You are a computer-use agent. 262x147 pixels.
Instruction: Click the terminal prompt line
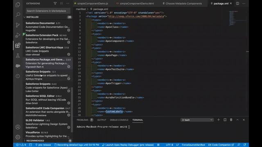103,127
